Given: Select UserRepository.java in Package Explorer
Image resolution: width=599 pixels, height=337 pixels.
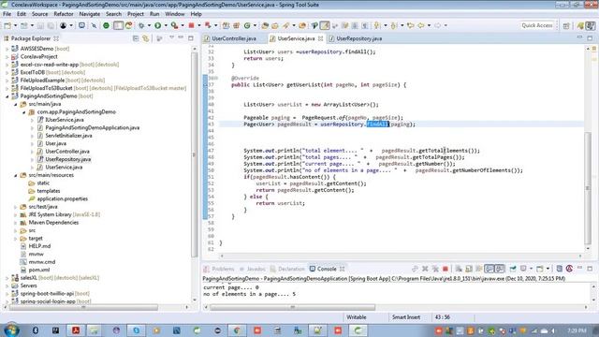Looking at the screenshot, I should pyautogui.click(x=68, y=159).
